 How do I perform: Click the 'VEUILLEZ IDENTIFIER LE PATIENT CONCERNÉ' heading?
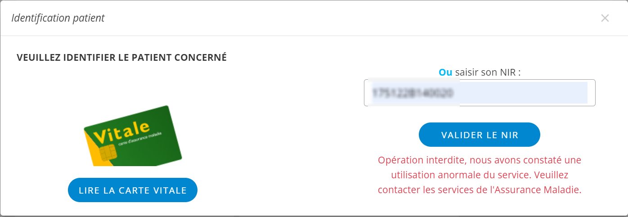click(121, 57)
